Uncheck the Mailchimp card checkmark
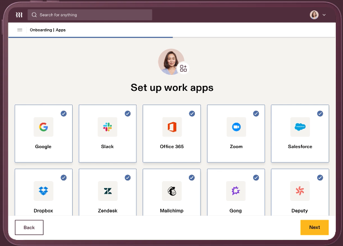The height and width of the screenshot is (246, 343). click(192, 178)
